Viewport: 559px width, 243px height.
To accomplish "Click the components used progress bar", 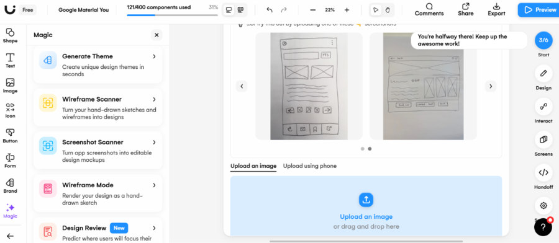I will 172,15.
